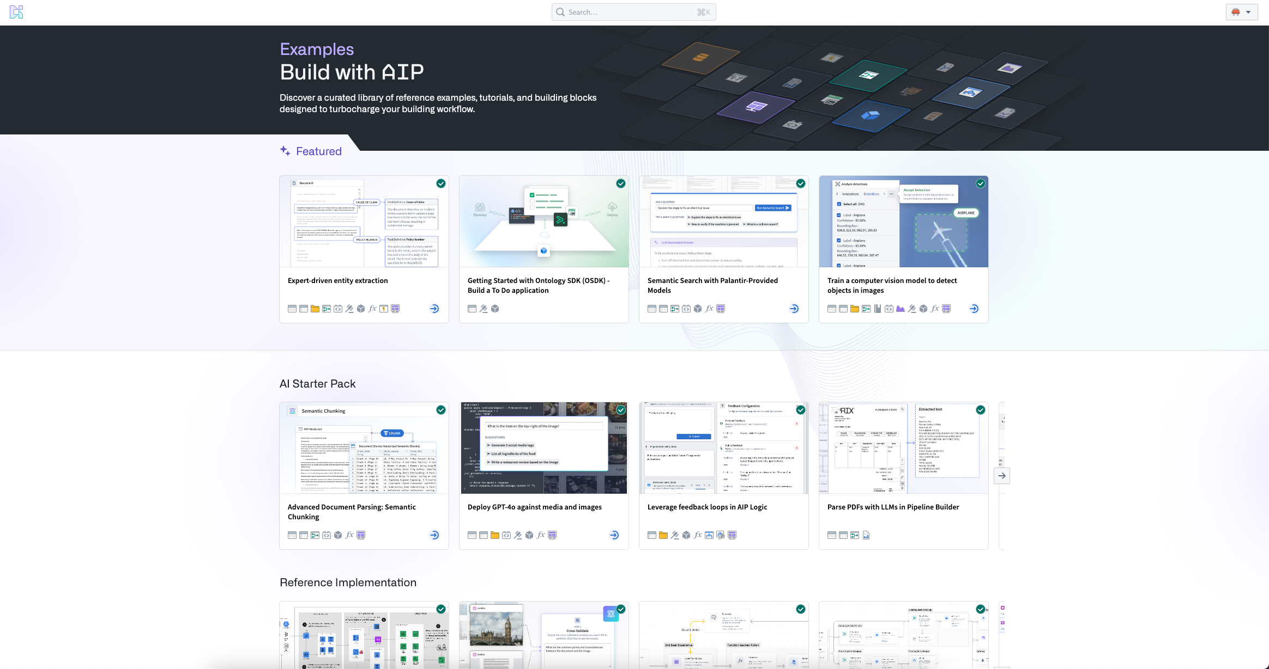
Task: Click the pipeline icon on Expert-driven entity extraction card
Action: tap(327, 309)
